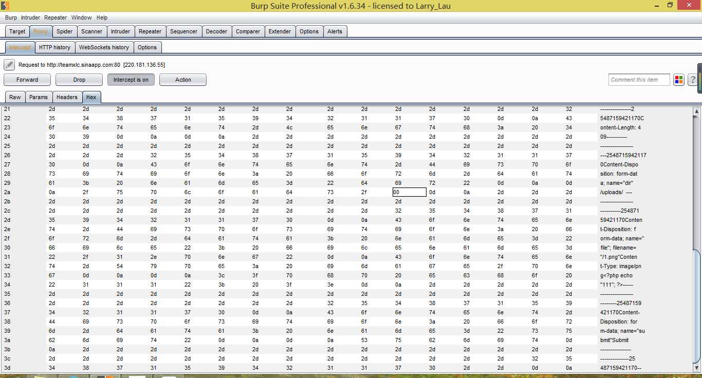
Task: Click ASCII text 'ontent-Length: 4' in row 23
Action: click(620, 127)
